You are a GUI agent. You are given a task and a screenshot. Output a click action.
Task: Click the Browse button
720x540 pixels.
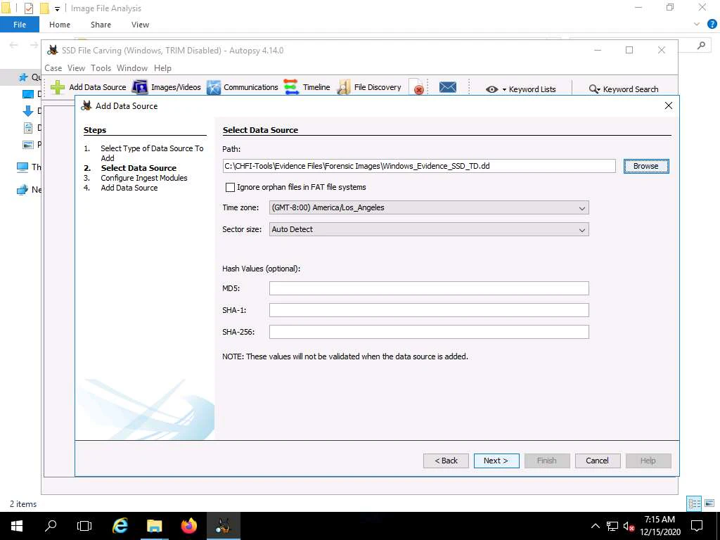point(646,166)
